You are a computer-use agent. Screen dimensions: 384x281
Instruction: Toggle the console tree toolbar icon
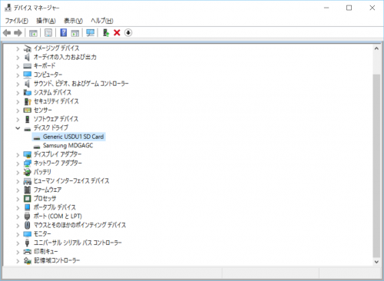coord(33,33)
